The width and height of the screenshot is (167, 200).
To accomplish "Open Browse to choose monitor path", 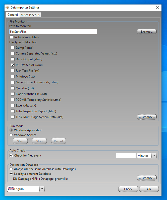I will coord(147,32).
